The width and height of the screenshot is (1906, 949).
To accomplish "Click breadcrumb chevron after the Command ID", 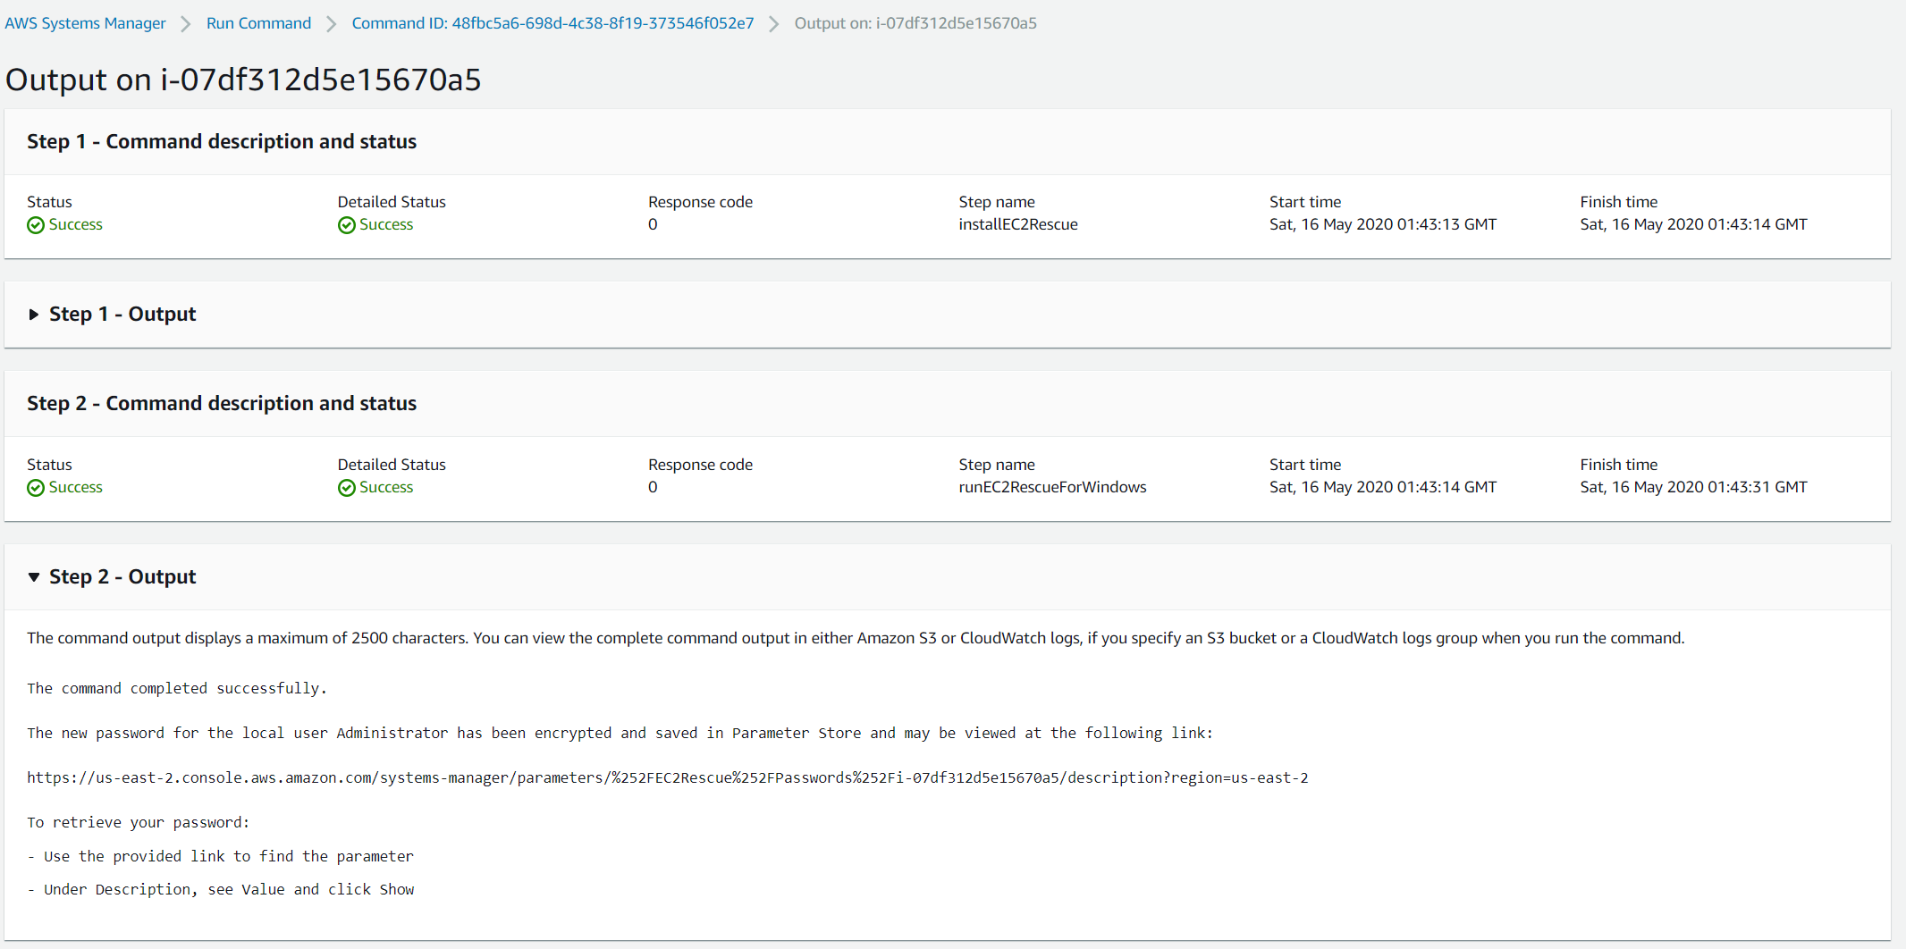I will point(774,24).
